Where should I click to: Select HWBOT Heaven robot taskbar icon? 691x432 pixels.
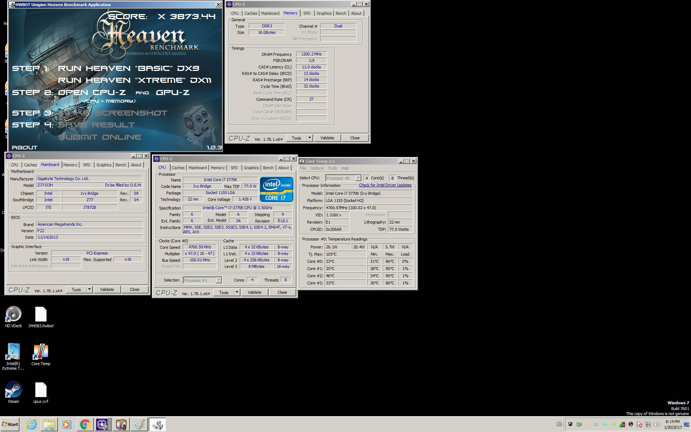157,425
